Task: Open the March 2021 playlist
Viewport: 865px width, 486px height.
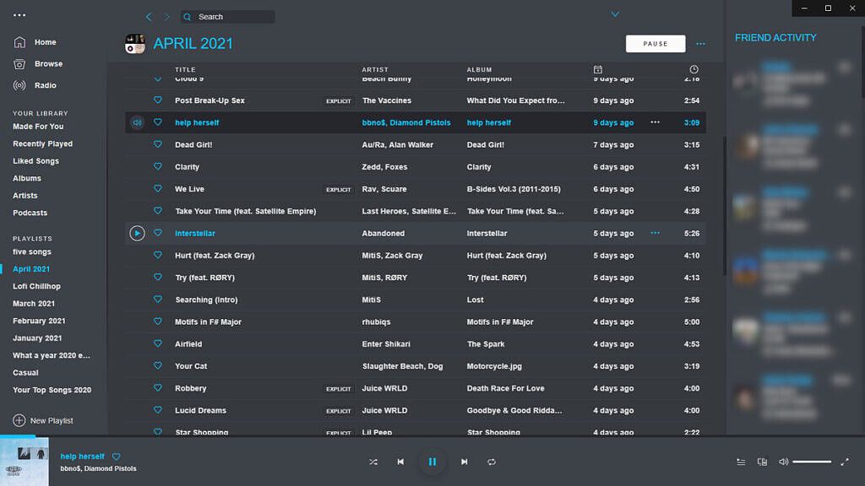Action: pos(34,304)
